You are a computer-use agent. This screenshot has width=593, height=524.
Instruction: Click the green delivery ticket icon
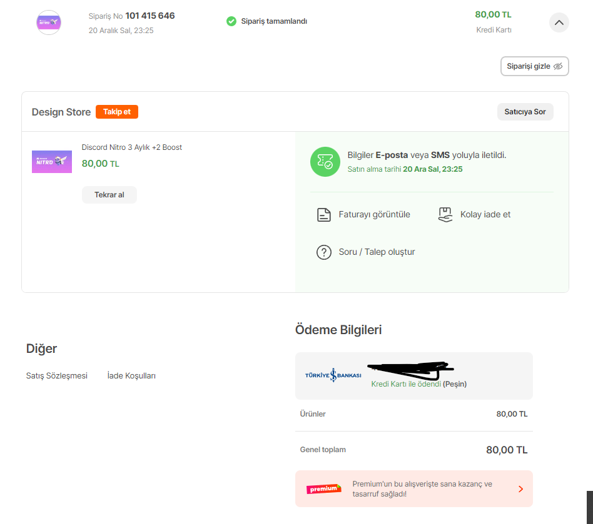pyautogui.click(x=325, y=162)
